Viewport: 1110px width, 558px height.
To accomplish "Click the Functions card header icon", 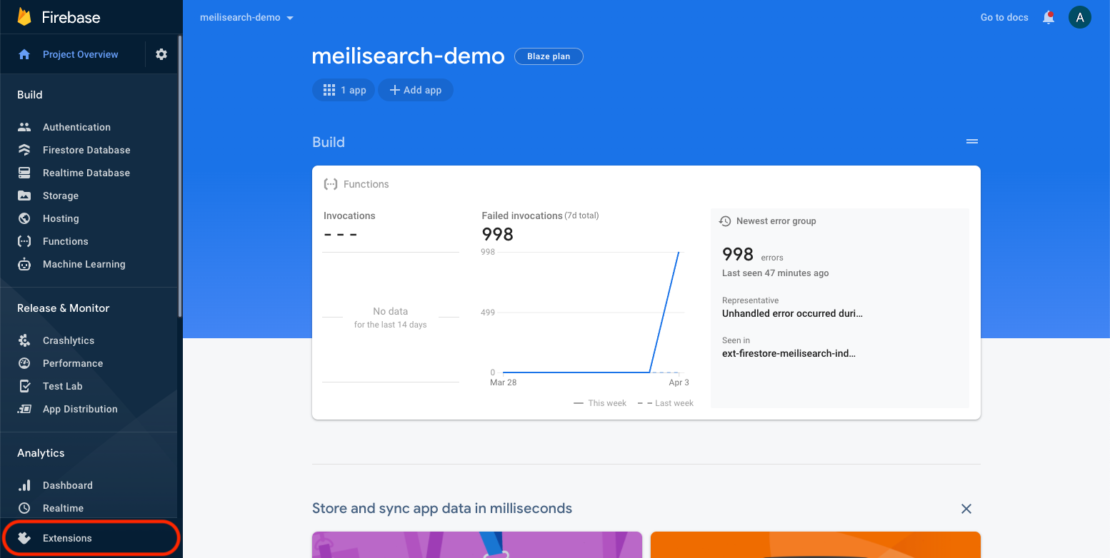I will [331, 184].
